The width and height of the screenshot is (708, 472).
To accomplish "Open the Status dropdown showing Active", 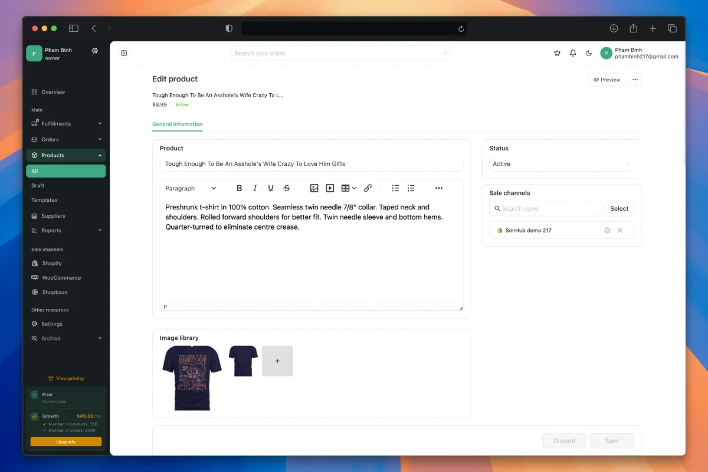I will [x=559, y=163].
